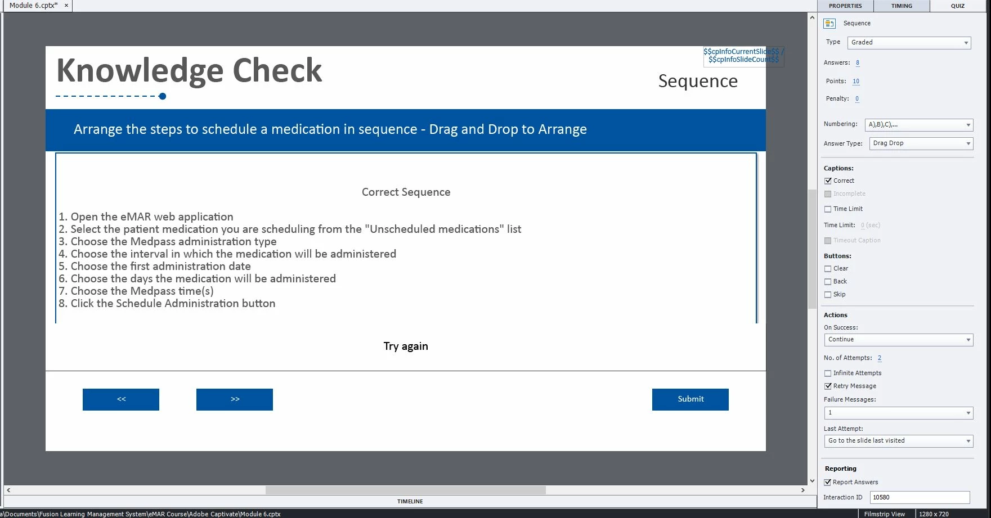Click the stage scroll up arrow

pos(812,18)
